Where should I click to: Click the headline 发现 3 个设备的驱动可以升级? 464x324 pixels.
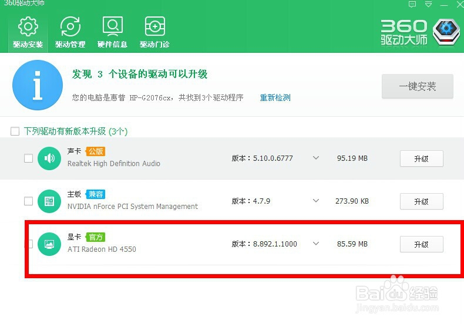[x=140, y=74]
